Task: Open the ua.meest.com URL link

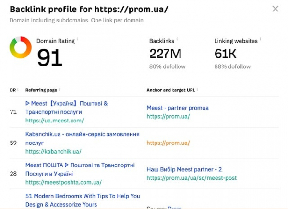Action: [x=54, y=121]
